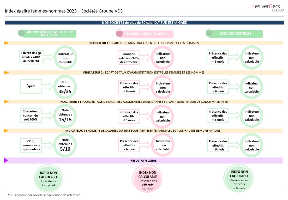Click SCEA's Indicateur 2 "Présence des effectifs" box
288x200 pixels.
click(218, 87)
